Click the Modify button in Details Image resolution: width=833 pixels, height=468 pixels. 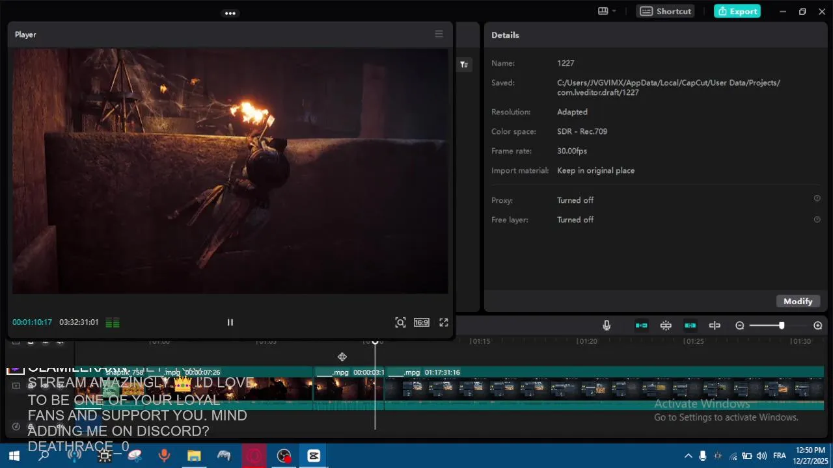tap(798, 301)
